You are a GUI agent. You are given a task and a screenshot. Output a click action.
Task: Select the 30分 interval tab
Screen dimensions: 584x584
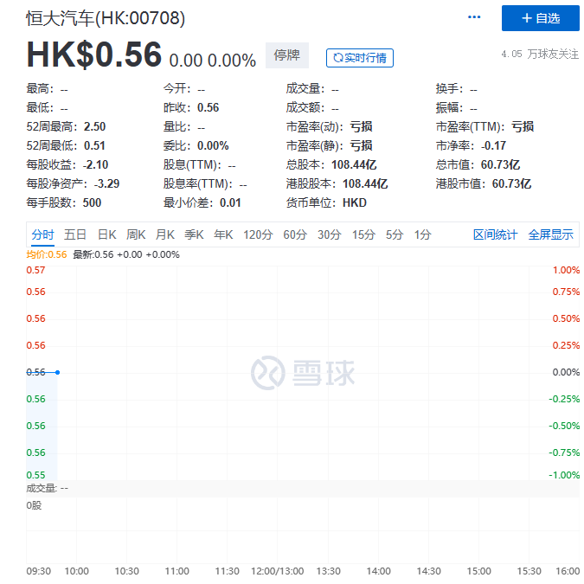click(330, 234)
